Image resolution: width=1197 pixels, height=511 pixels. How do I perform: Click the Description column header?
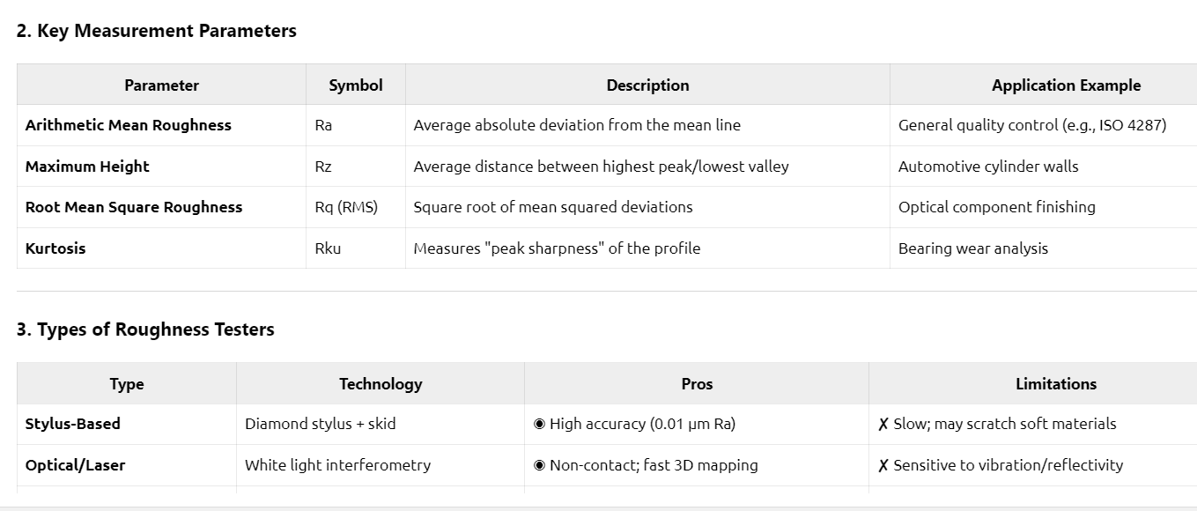tap(647, 85)
